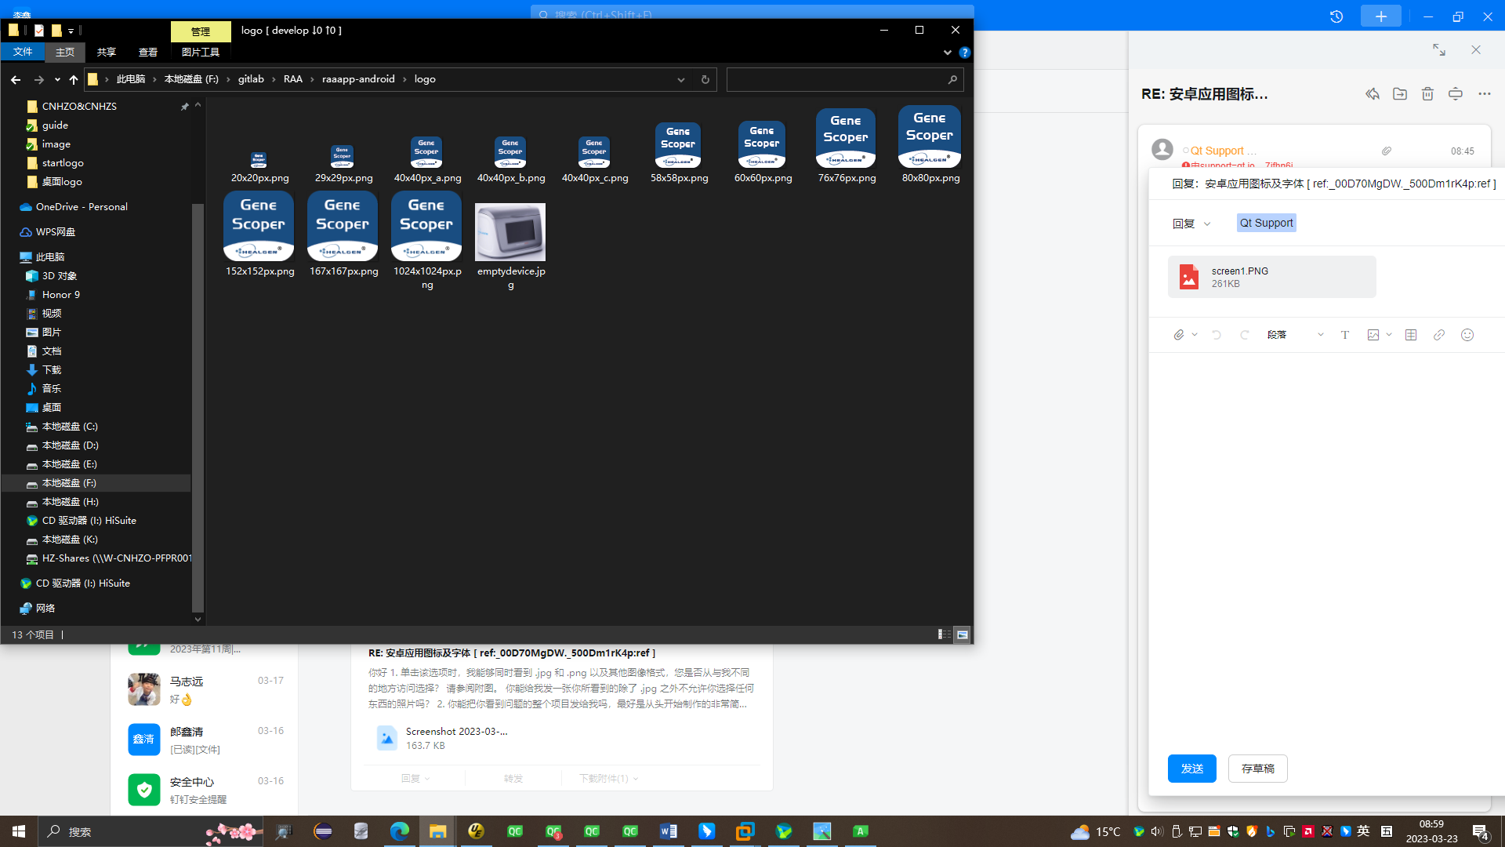Open the more options ellipsis in email header

click(x=1485, y=94)
